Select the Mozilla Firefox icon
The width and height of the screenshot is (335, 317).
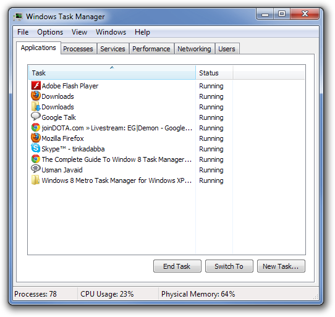coord(36,138)
